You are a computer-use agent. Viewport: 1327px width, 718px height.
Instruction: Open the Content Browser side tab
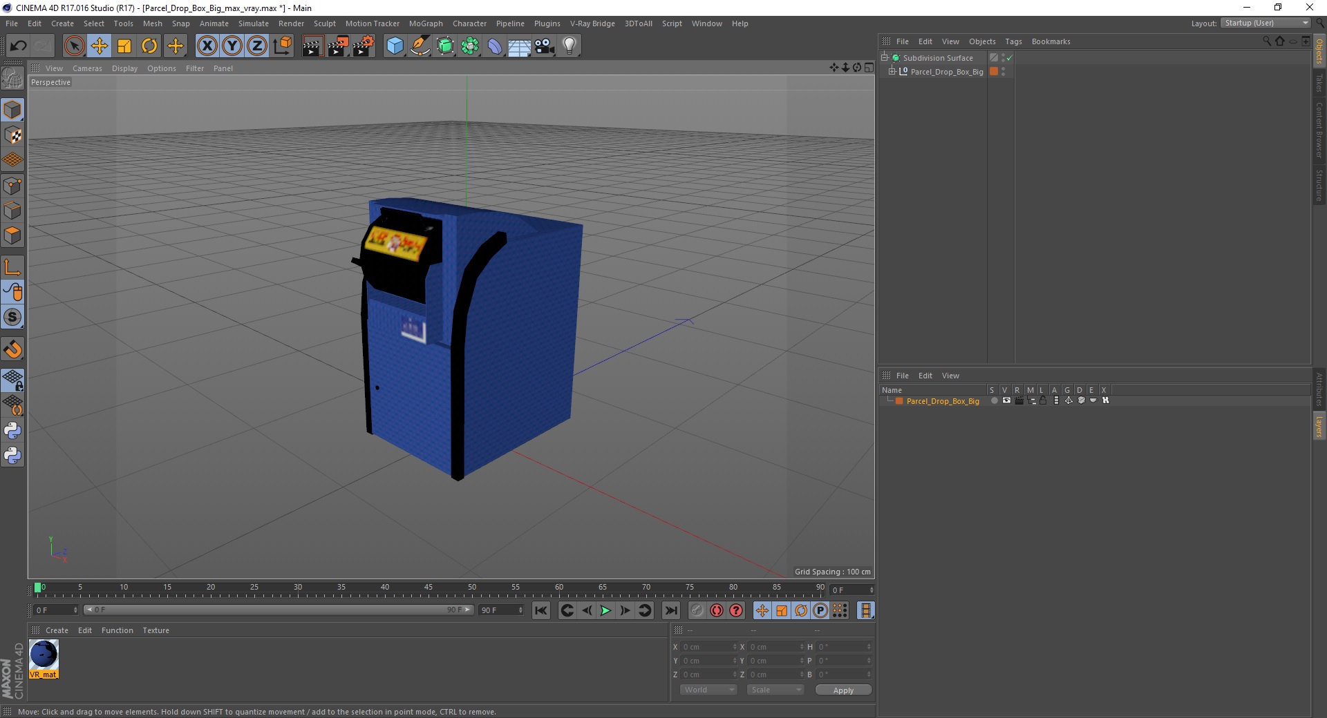pyautogui.click(x=1319, y=129)
